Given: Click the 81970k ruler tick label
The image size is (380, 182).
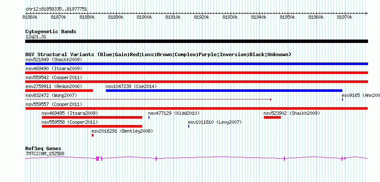Looking at the screenshot, I should pyautogui.click(x=345, y=17).
